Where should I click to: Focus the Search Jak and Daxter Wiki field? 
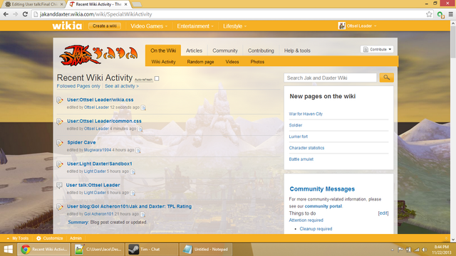(x=330, y=78)
